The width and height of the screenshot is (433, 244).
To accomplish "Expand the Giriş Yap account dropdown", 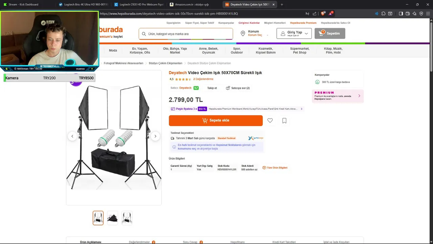I will 294,34.
